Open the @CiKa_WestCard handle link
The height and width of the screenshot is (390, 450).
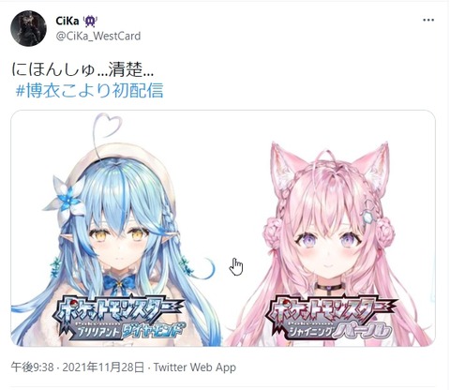pyautogui.click(x=98, y=36)
